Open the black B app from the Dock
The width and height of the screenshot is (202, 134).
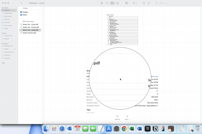pos(147,129)
